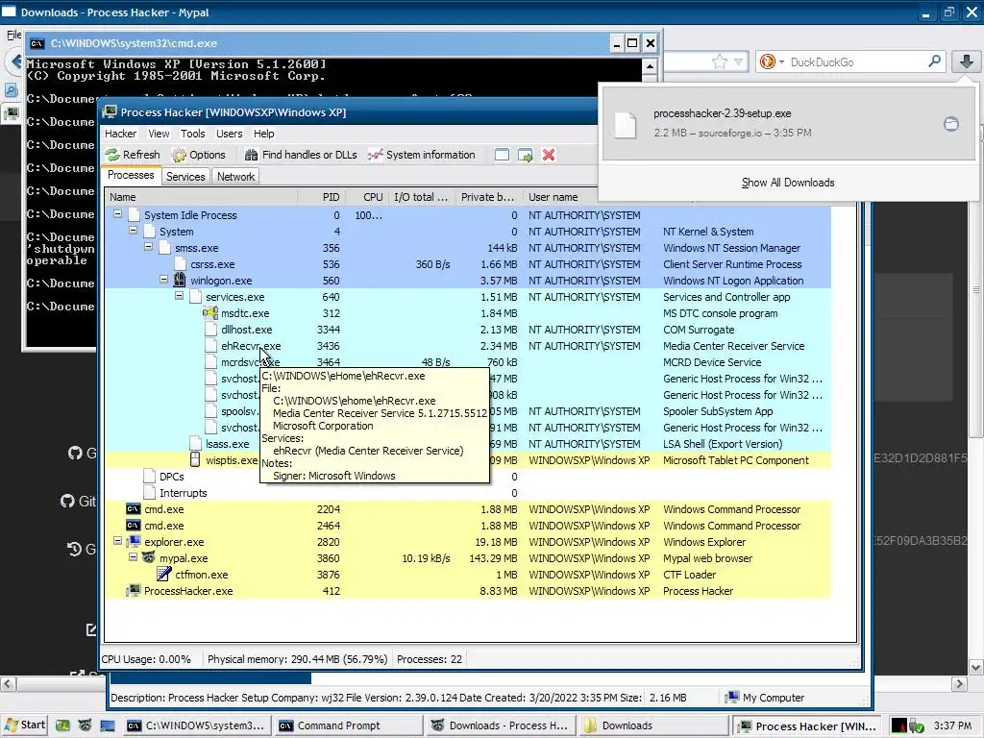Click the search magnifier icon in Mypal
This screenshot has height=738, width=984.
(934, 61)
